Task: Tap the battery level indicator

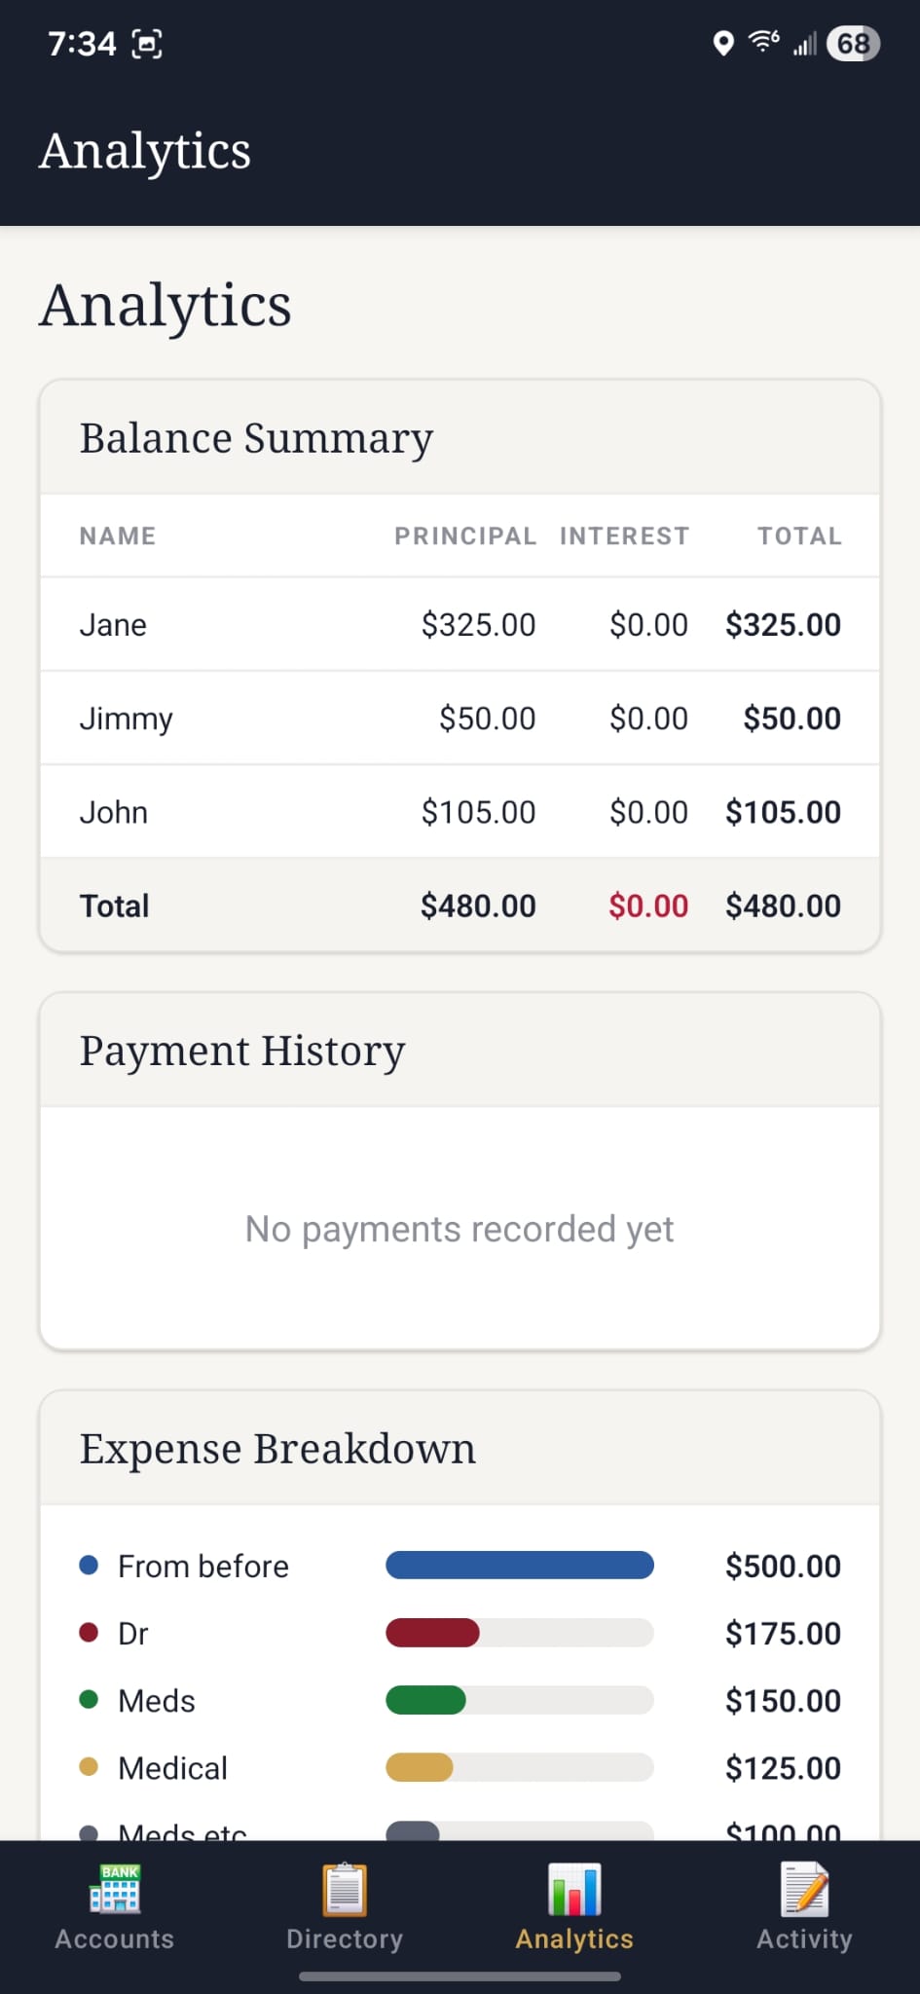Action: (x=853, y=44)
